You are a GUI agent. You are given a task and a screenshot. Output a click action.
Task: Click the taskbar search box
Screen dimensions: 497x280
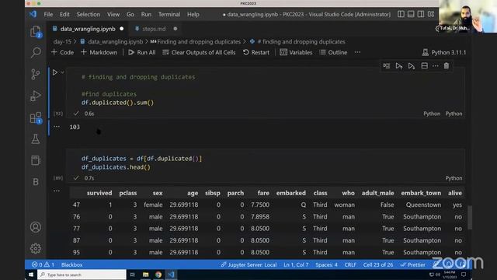[82, 275]
